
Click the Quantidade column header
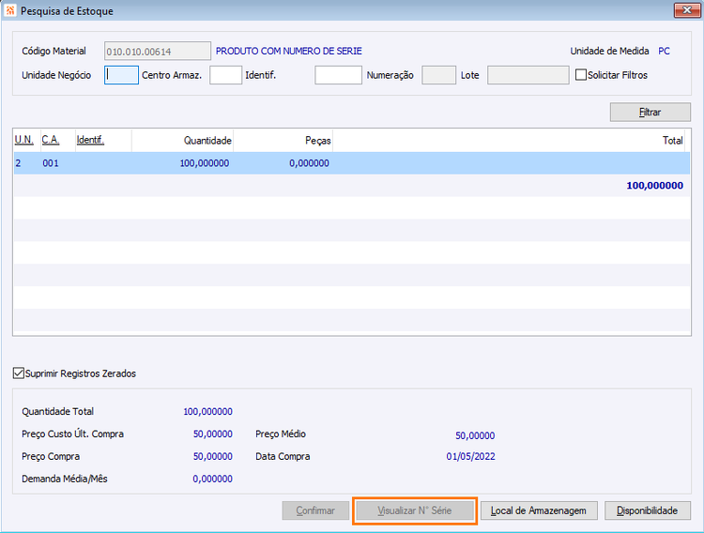coord(207,141)
